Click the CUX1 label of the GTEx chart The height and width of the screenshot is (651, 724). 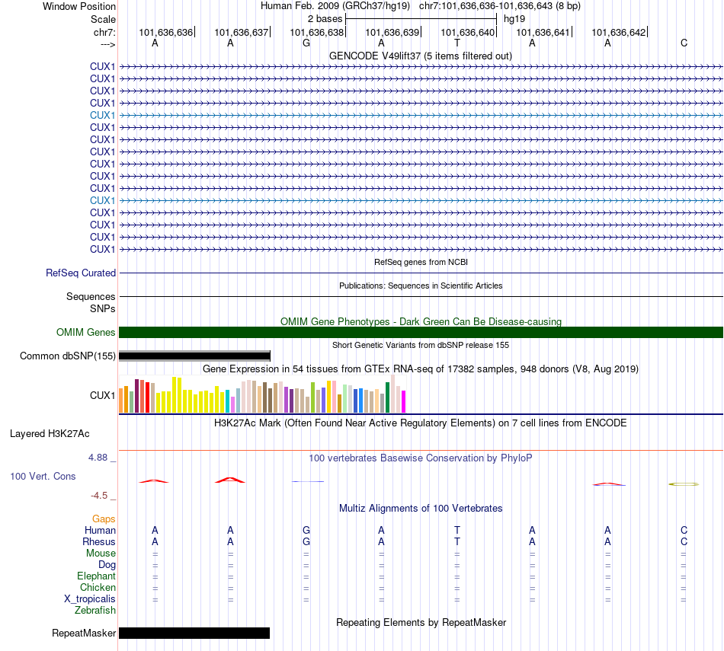click(x=103, y=395)
